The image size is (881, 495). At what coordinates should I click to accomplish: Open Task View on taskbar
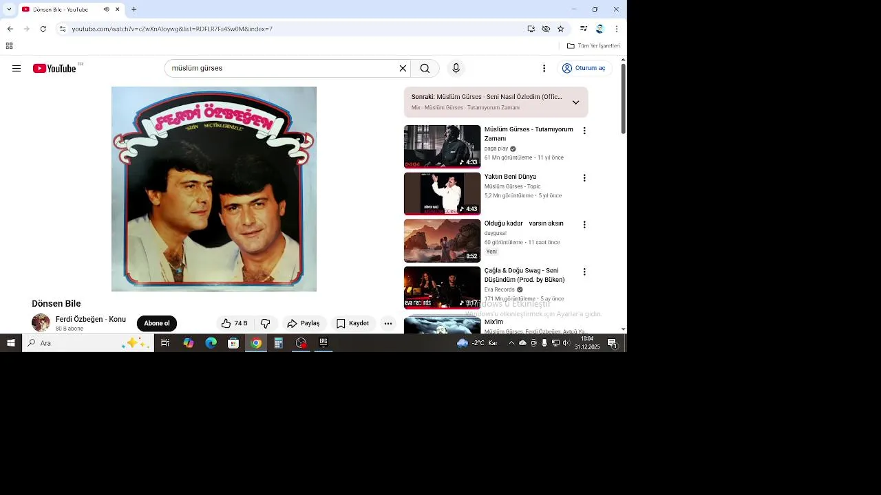165,343
